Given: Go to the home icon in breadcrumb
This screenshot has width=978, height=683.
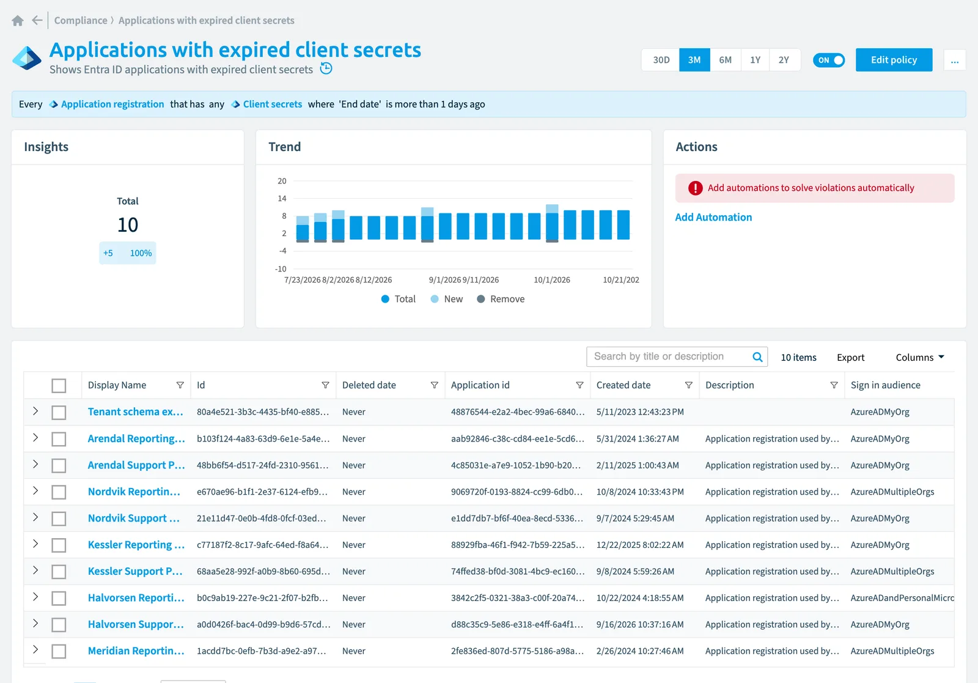Looking at the screenshot, I should point(18,21).
